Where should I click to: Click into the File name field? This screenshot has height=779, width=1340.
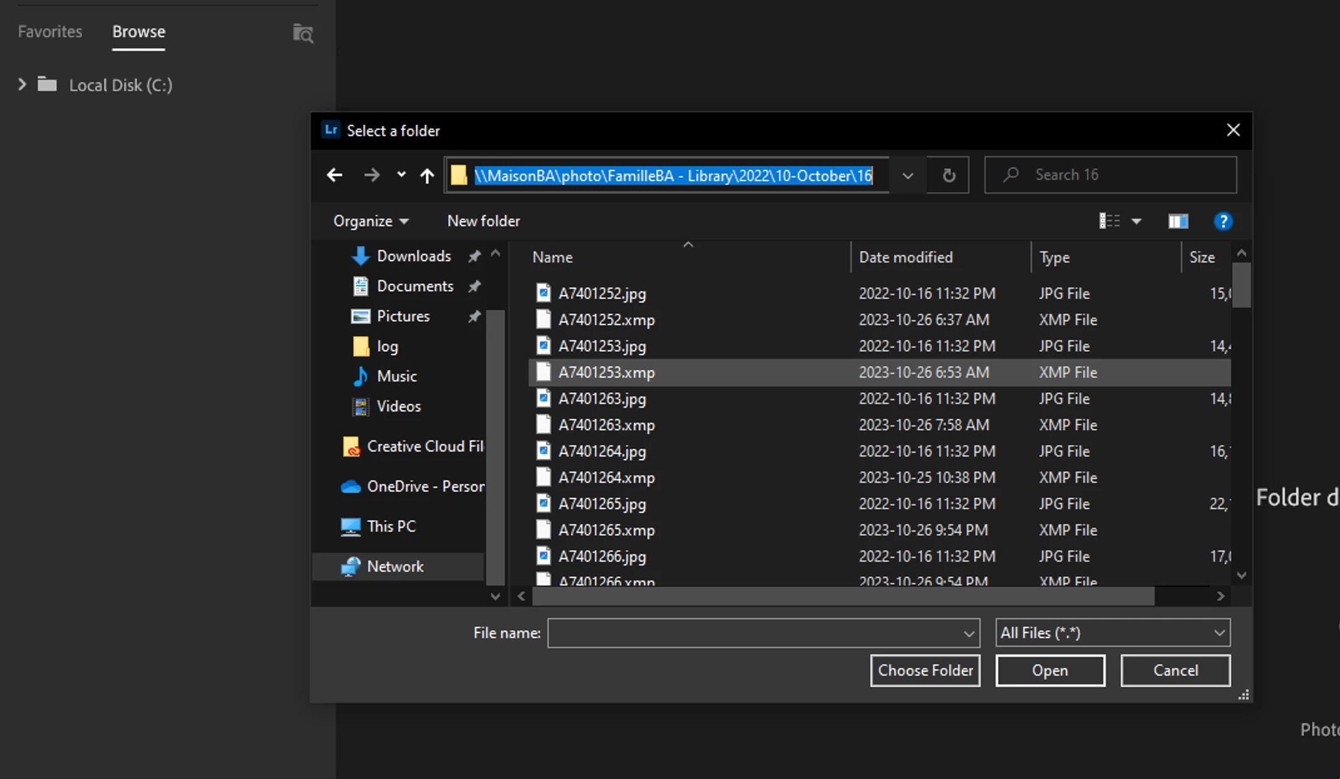click(x=755, y=633)
